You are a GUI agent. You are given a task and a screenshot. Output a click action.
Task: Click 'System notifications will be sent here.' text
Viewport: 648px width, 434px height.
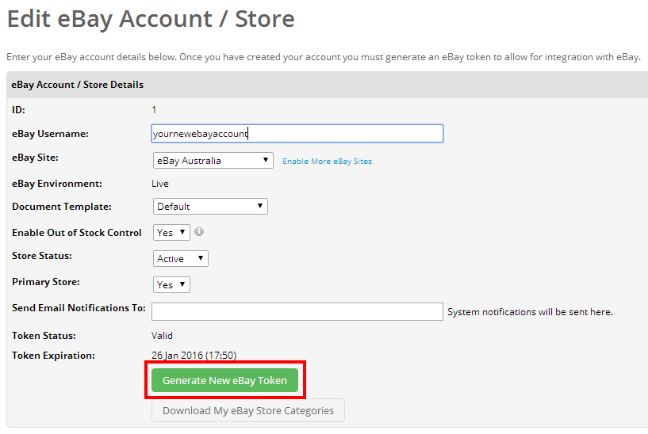(x=531, y=312)
